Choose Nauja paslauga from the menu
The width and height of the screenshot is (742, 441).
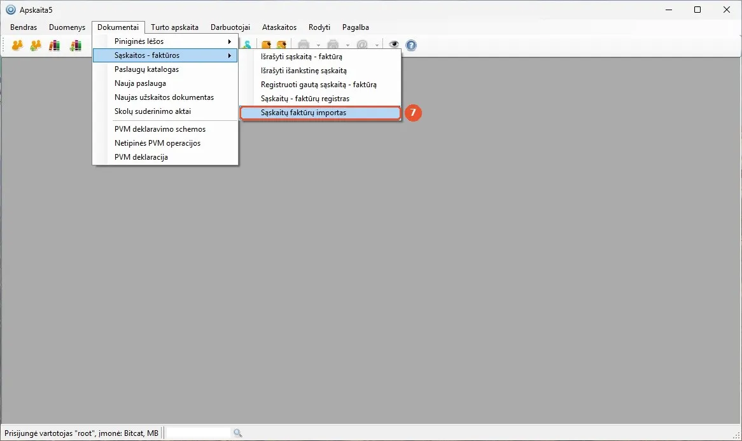click(165, 83)
